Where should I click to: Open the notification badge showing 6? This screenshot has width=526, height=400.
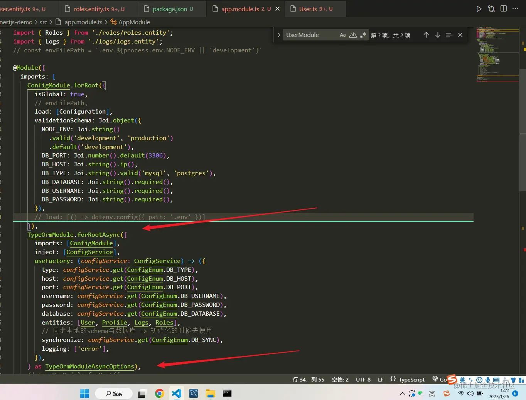[x=515, y=393]
